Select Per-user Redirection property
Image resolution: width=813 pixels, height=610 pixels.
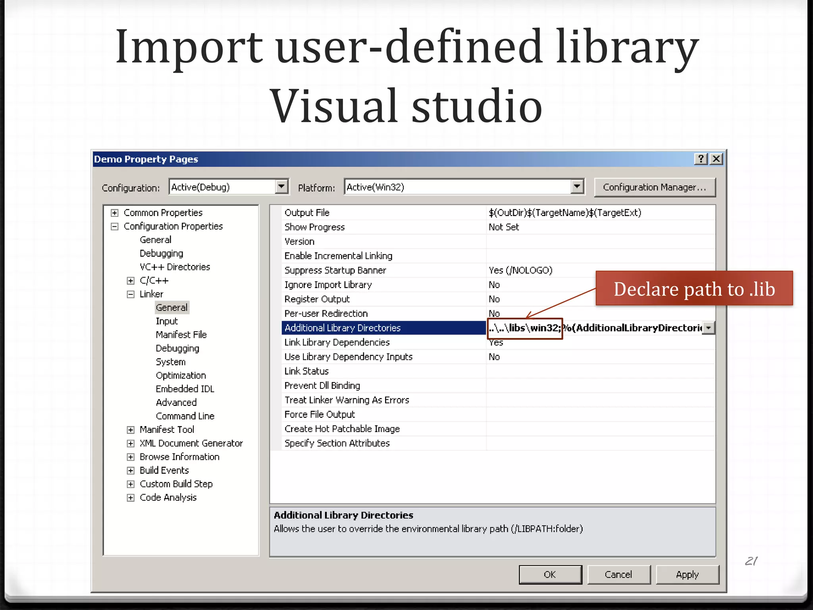pyautogui.click(x=383, y=314)
